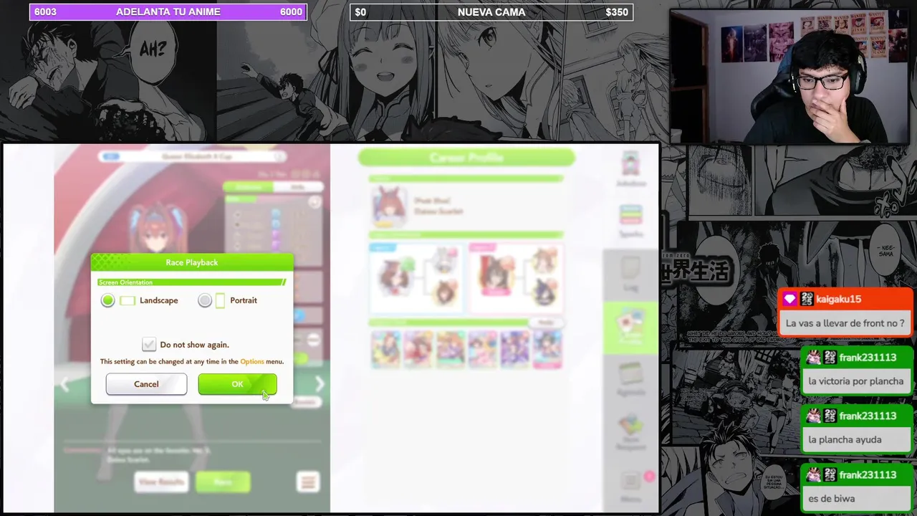Click chat message "la plancha ayuda"
This screenshot has width=917, height=516.
click(845, 440)
